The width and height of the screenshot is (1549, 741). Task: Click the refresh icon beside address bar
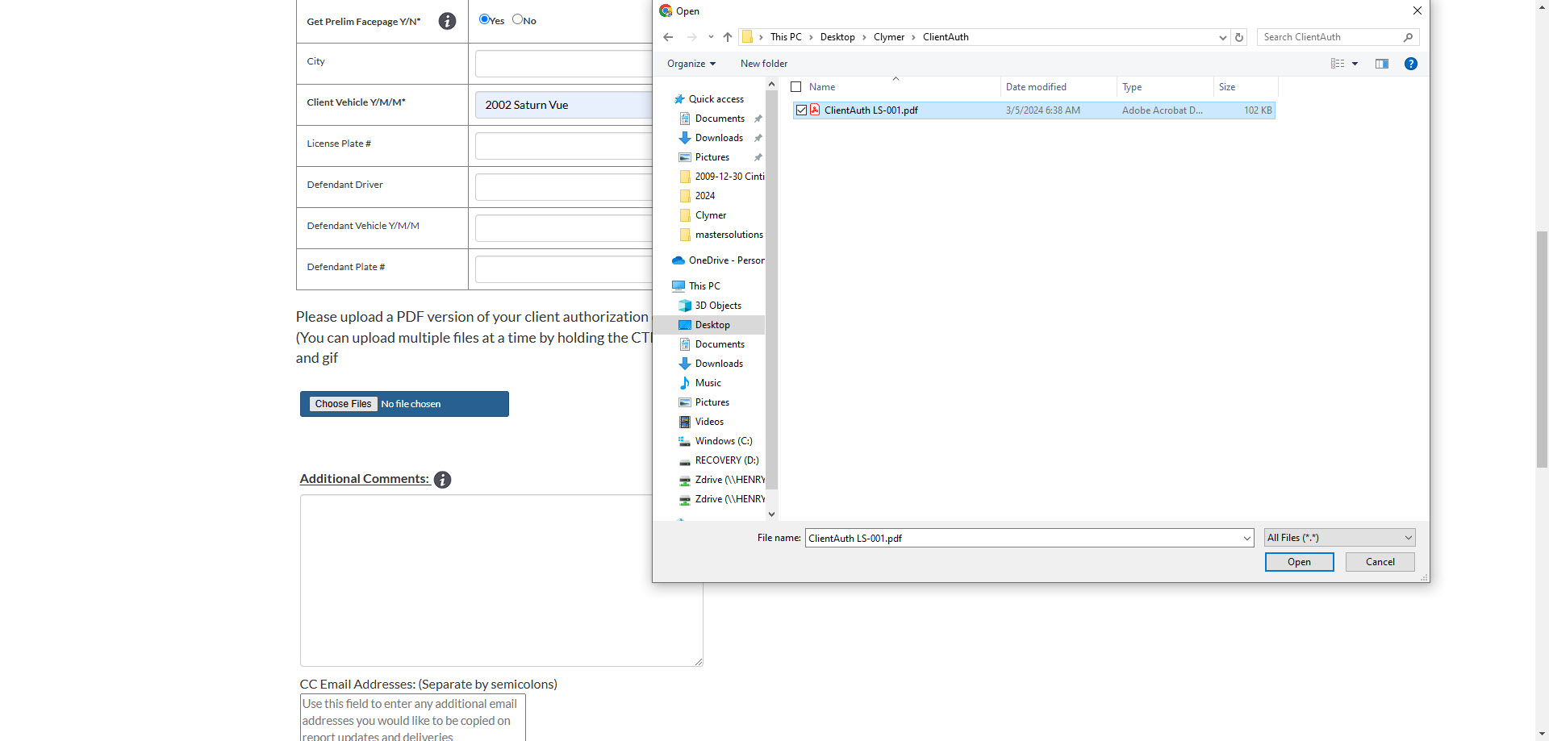click(x=1239, y=37)
